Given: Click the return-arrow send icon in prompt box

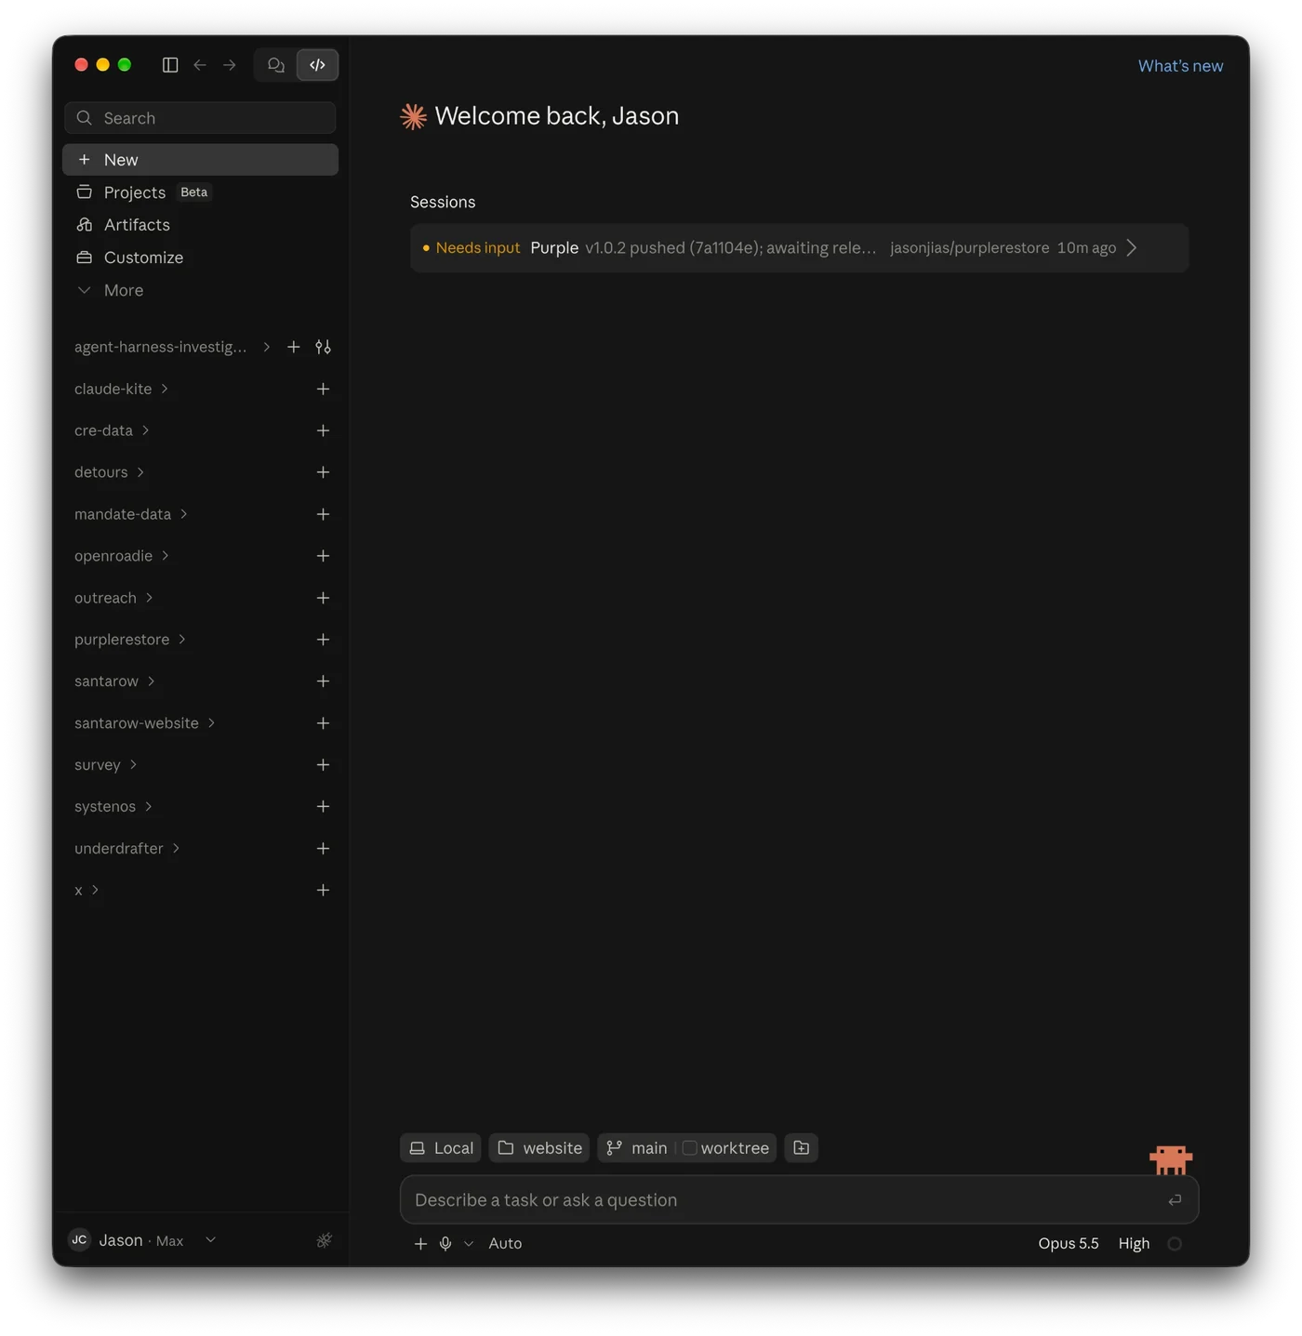Looking at the screenshot, I should click(1175, 1200).
